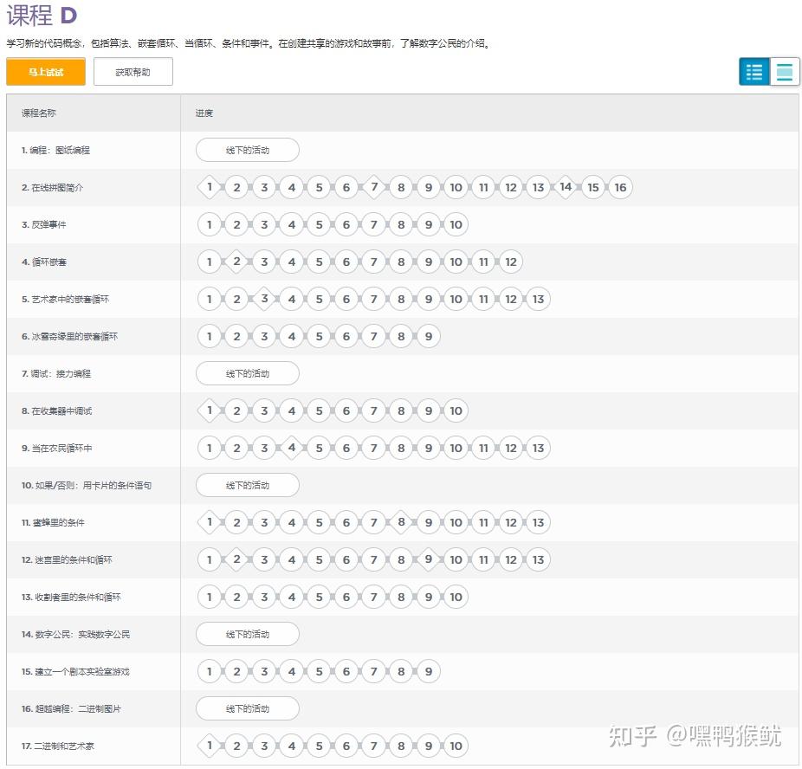Open lesson title 12. 迷宫里的条件和循环
802x769 pixels.
pos(67,559)
